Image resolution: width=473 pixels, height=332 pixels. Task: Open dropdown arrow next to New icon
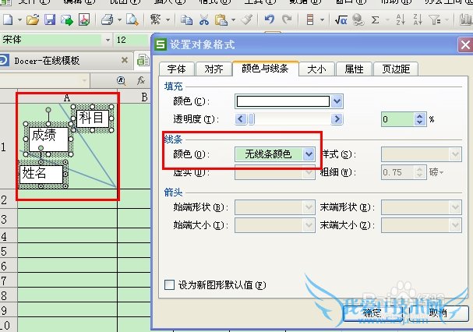(x=19, y=20)
